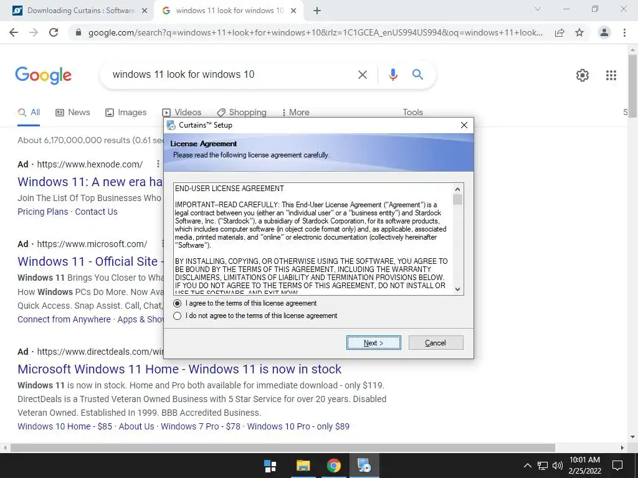Open File Explorer from the taskbar
The width and height of the screenshot is (638, 478).
click(303, 466)
